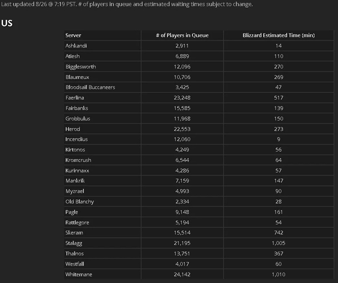Screen dimensions: 338x283
Task: Select the Atiesh server name
Action: [72, 56]
